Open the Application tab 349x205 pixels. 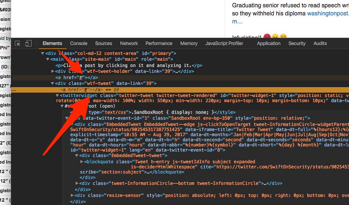269,43
